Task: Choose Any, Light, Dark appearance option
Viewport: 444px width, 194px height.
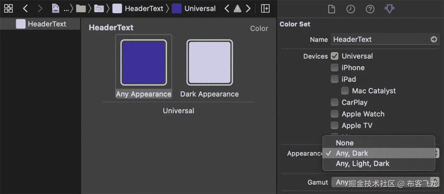Action: pos(363,163)
